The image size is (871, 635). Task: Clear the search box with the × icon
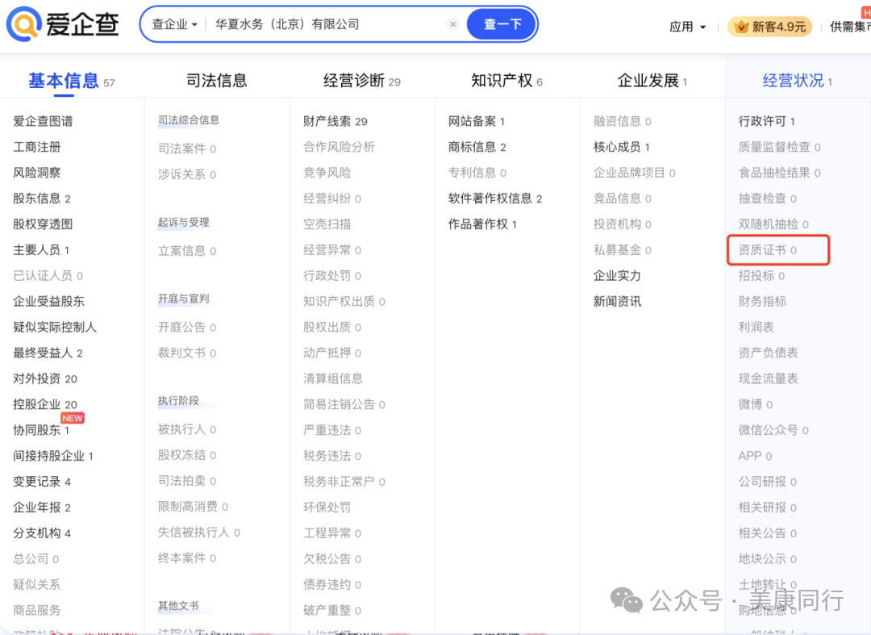click(452, 24)
